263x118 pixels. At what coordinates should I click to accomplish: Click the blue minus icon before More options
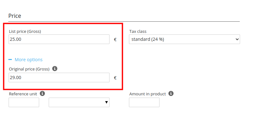click(10, 60)
